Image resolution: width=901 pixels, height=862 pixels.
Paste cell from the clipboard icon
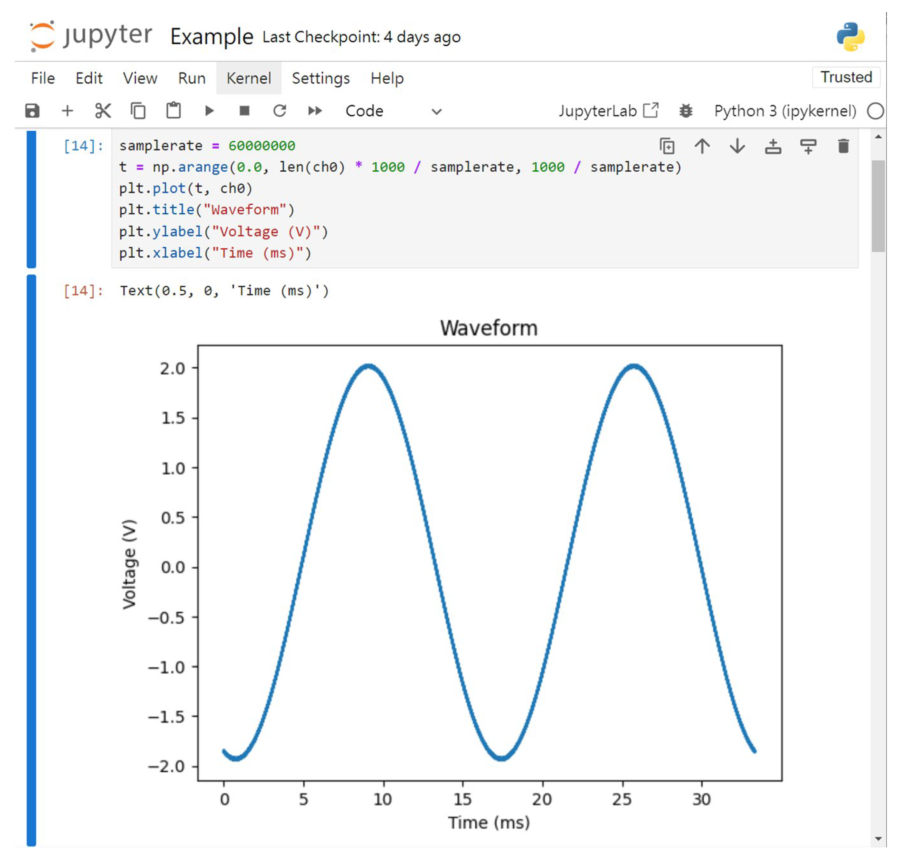point(173,111)
